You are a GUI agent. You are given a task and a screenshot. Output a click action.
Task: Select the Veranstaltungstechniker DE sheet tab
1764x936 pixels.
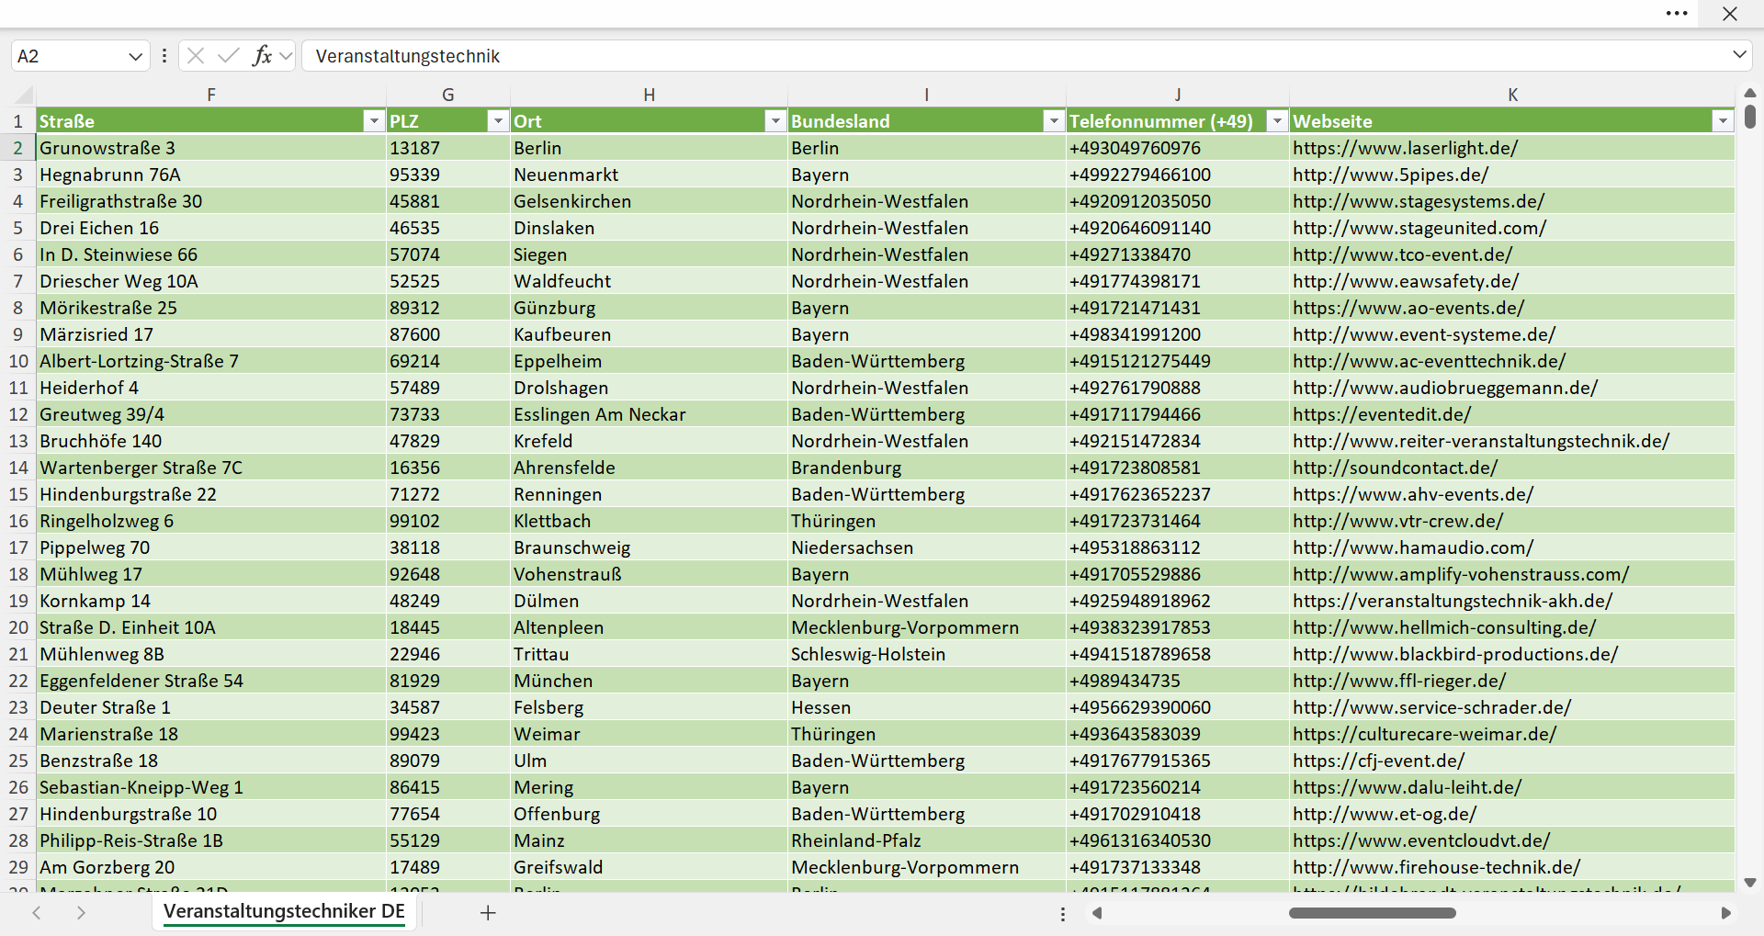coord(284,911)
